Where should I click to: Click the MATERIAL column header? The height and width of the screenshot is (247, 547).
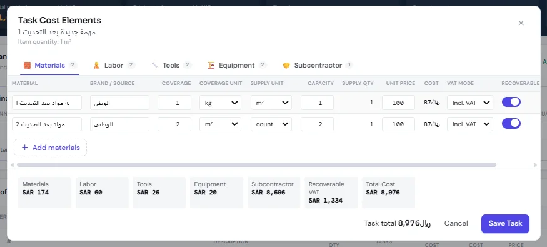pyautogui.click(x=25, y=83)
